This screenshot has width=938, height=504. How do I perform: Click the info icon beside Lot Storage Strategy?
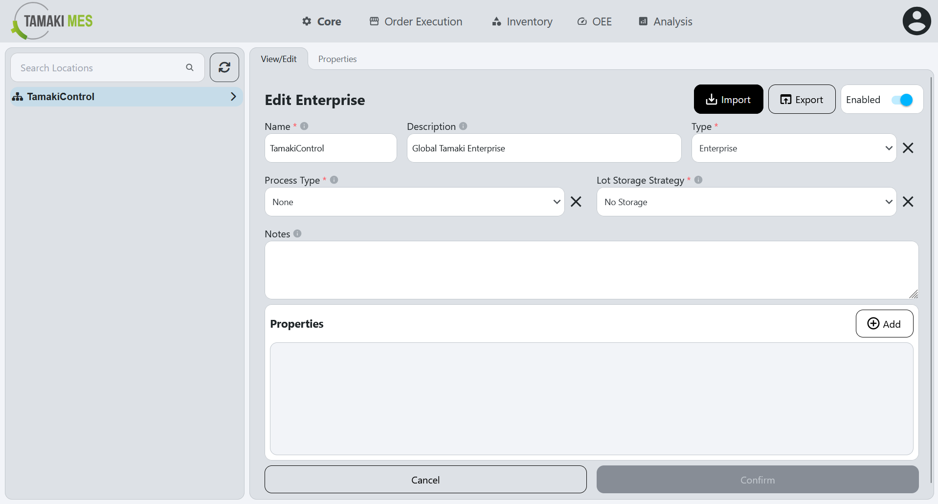(x=698, y=180)
